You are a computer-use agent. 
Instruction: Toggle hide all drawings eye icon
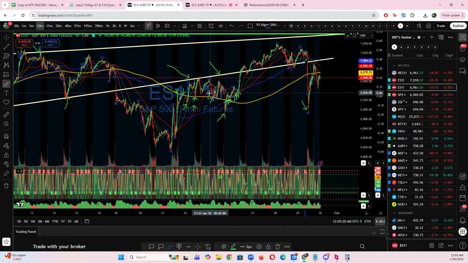tap(6, 164)
